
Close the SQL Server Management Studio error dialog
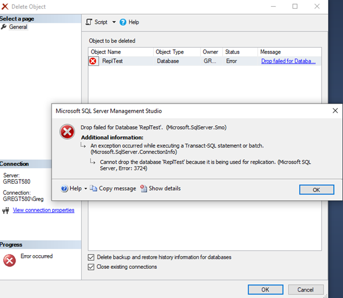[x=336, y=111]
